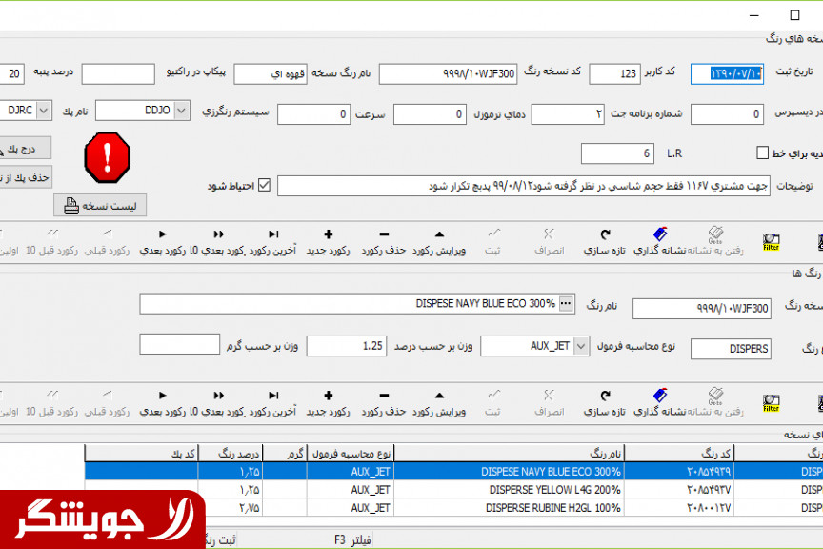Click the red warning exclamation icon

pos(107,157)
